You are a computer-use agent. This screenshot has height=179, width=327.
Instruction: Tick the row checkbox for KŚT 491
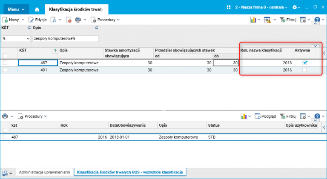click(x=5, y=70)
